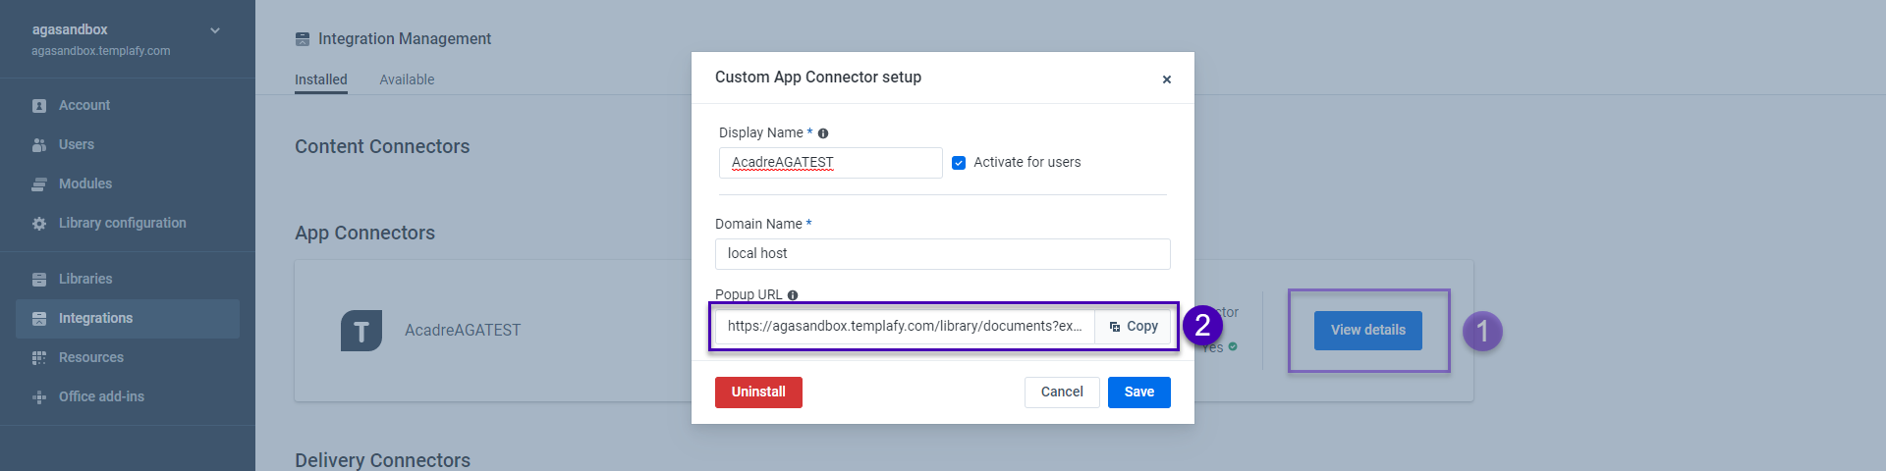Click the Popup URL text field

click(905, 327)
